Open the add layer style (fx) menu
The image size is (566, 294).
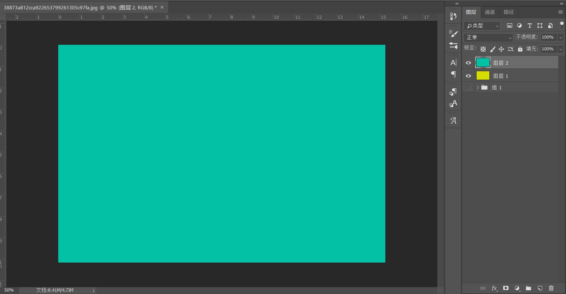pos(494,288)
